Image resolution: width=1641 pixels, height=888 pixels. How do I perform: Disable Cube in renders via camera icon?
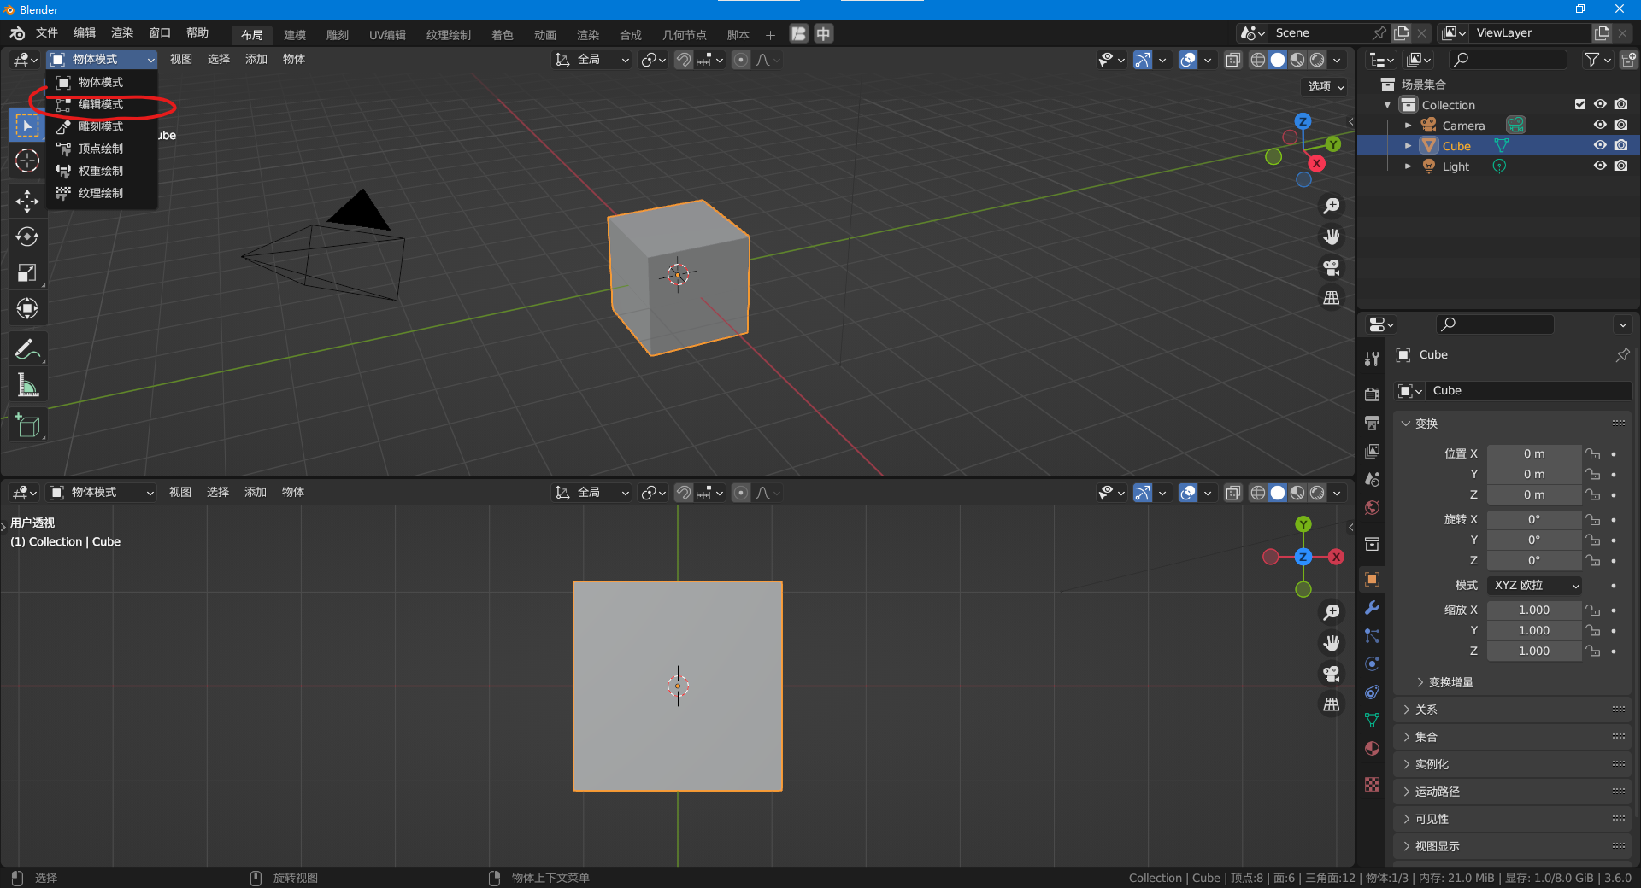pyautogui.click(x=1621, y=145)
